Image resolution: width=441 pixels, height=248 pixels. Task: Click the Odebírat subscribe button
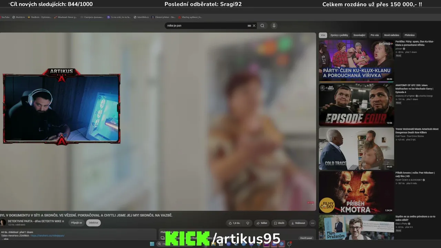click(93, 223)
